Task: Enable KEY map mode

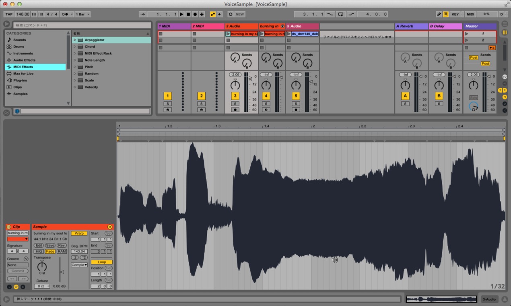Action: [x=455, y=14]
